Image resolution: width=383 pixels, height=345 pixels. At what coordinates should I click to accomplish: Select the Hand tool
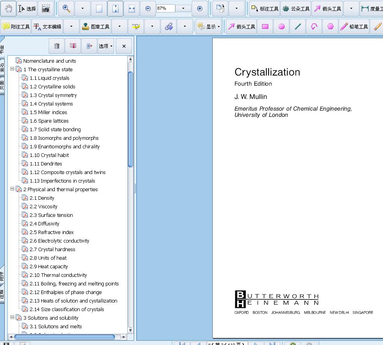pyautogui.click(x=8, y=8)
